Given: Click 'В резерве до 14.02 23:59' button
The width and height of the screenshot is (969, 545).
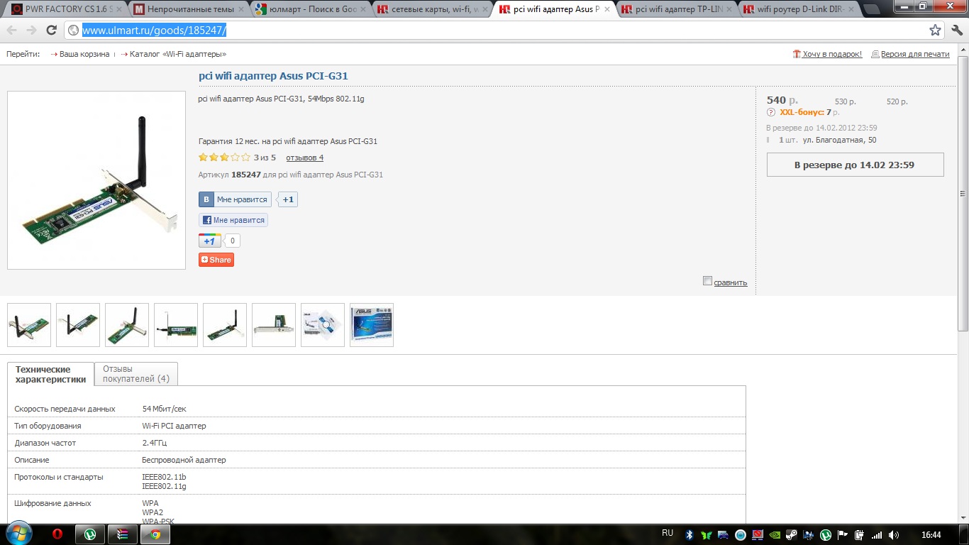Looking at the screenshot, I should pos(855,165).
